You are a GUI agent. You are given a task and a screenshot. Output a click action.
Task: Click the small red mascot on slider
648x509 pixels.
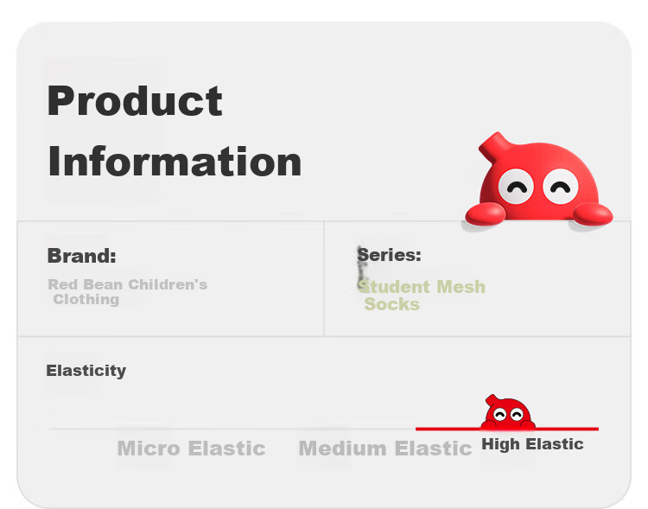click(x=508, y=411)
